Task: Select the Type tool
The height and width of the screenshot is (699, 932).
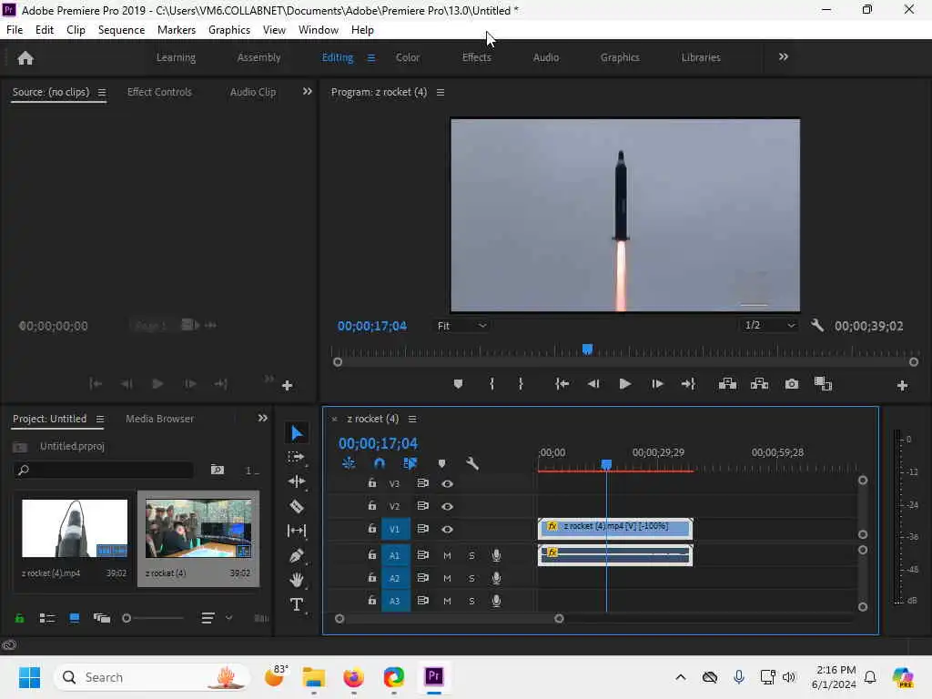Action: pos(297,604)
